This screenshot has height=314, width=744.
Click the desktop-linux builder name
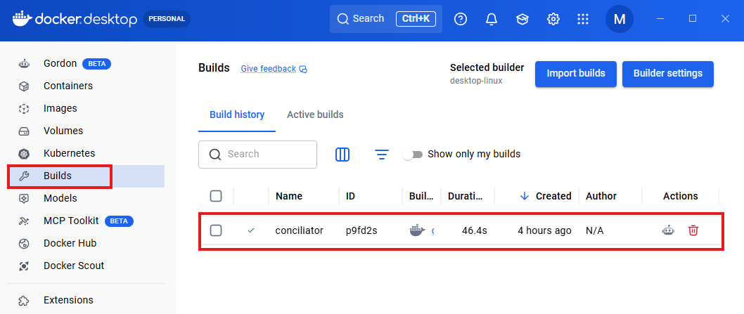point(476,81)
